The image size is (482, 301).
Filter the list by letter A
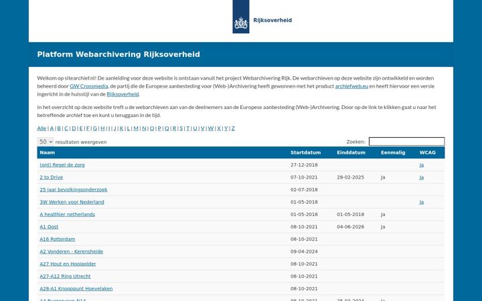[x=52, y=128]
